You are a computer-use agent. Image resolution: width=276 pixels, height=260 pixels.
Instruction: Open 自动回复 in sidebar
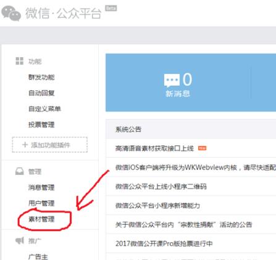tap(41, 93)
